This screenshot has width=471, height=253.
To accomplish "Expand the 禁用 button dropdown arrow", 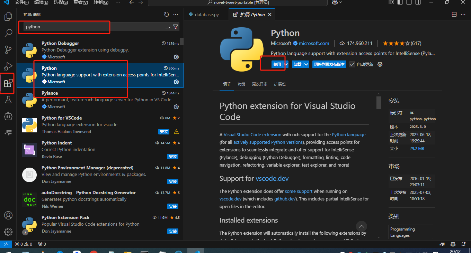I will click(286, 64).
